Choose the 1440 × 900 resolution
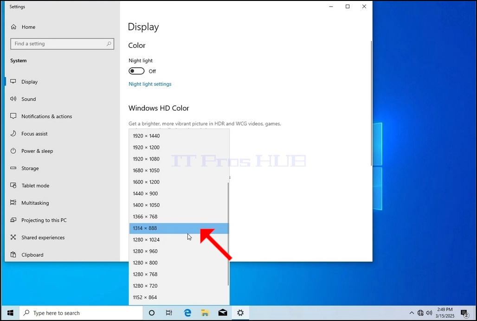 [x=179, y=193]
